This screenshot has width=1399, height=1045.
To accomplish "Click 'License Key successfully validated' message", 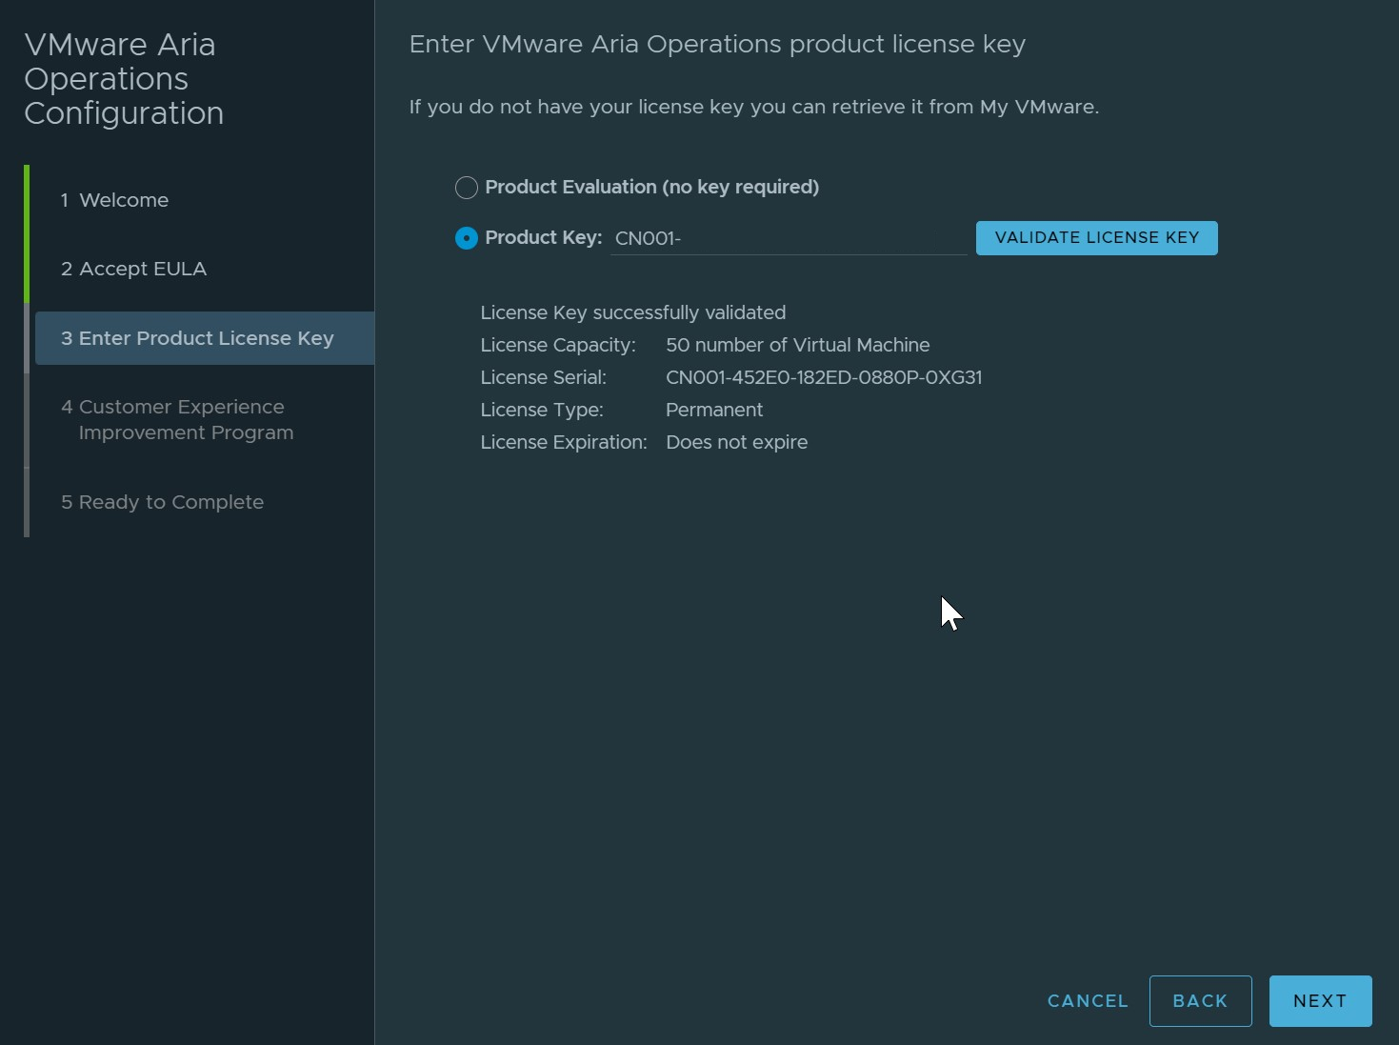I will tap(633, 312).
